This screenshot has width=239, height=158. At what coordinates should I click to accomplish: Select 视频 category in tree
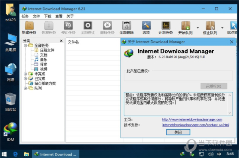tap(43, 69)
